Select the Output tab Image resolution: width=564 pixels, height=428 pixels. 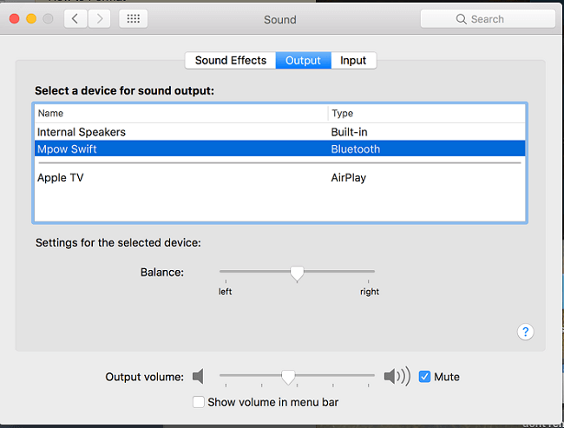(x=303, y=60)
